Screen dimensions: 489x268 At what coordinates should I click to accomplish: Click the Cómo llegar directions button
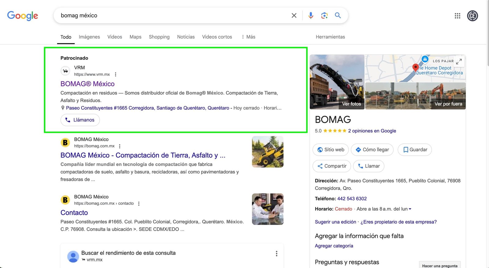pyautogui.click(x=372, y=150)
